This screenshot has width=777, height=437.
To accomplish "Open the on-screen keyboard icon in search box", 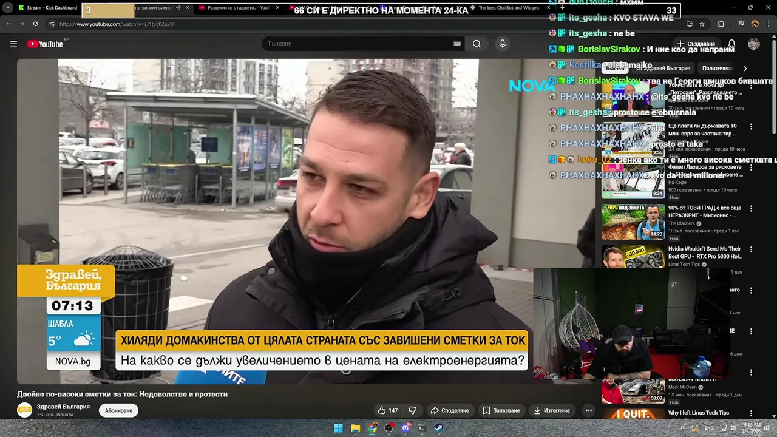I will (x=457, y=44).
